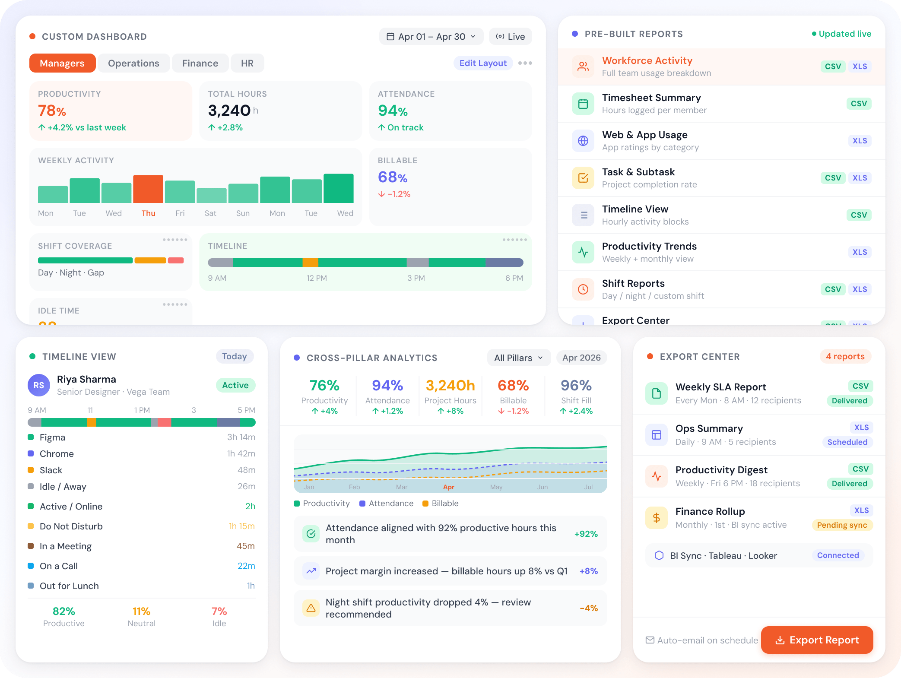
Task: Click the Export Report button
Action: click(x=817, y=640)
